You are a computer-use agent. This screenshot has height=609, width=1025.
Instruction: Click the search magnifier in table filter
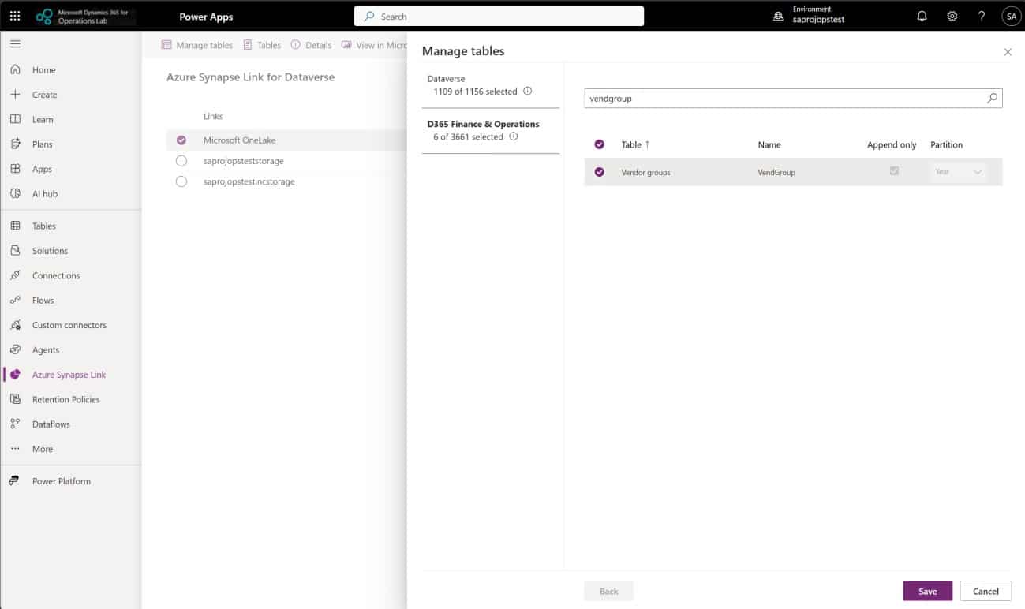click(x=993, y=99)
